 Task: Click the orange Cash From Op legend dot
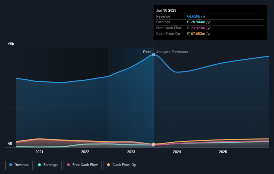click(x=108, y=165)
